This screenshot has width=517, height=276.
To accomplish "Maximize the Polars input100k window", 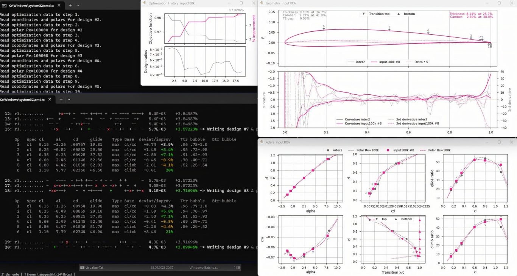I will pos(499,142).
